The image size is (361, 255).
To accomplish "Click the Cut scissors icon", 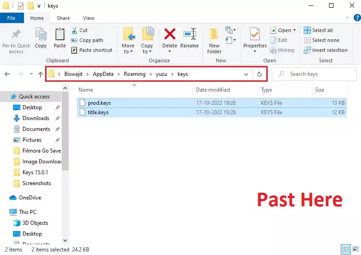I will [74, 30].
